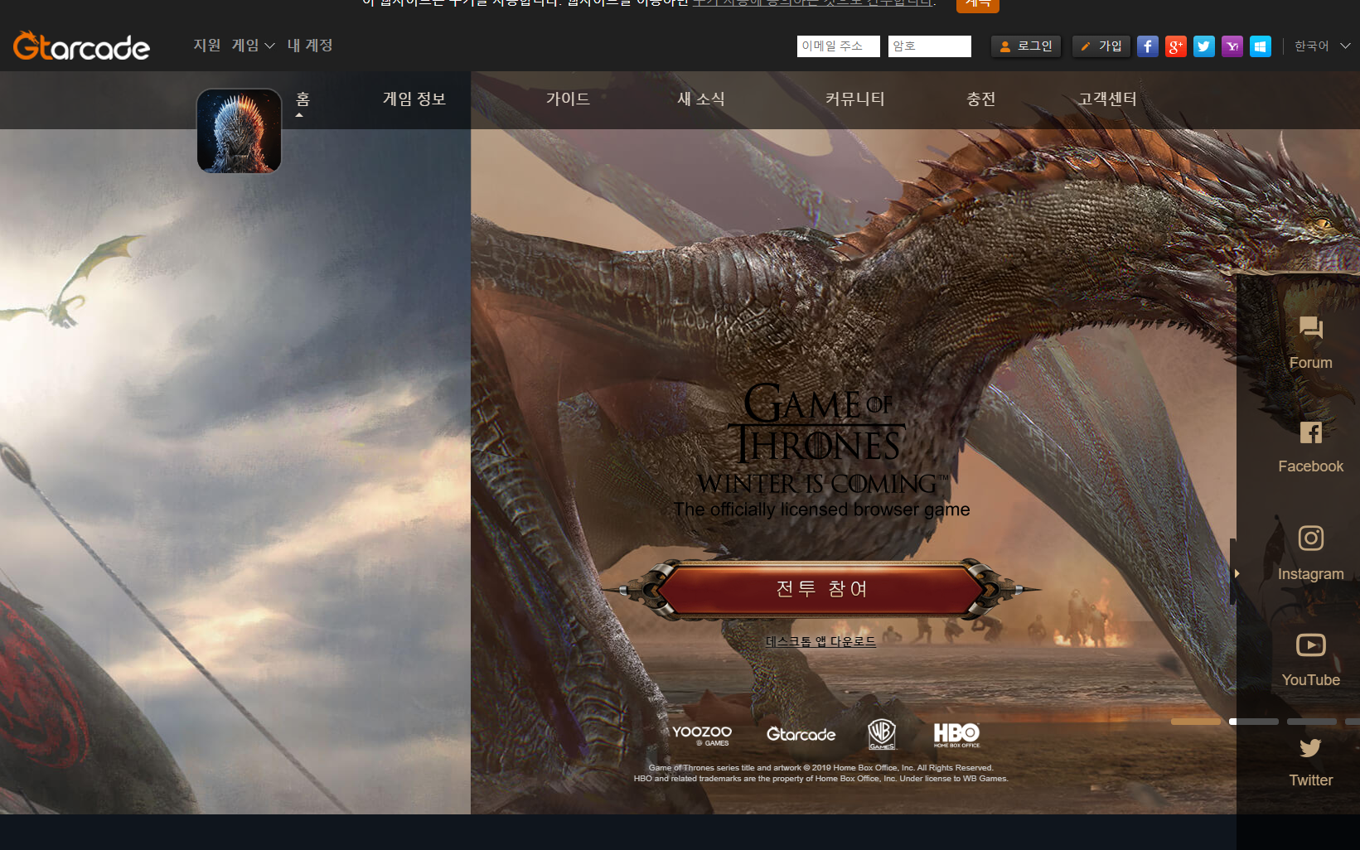
Task: Click the 가입 sign-up button
Action: pyautogui.click(x=1101, y=46)
